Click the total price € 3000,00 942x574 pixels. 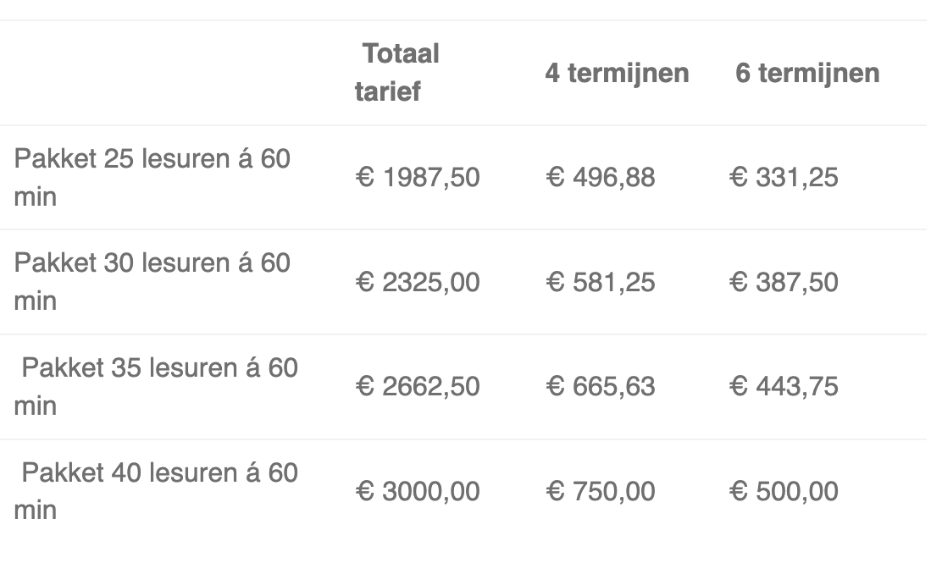418,491
